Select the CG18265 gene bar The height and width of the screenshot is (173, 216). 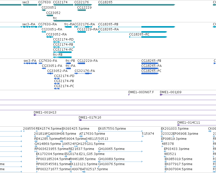click(x=137, y=5)
